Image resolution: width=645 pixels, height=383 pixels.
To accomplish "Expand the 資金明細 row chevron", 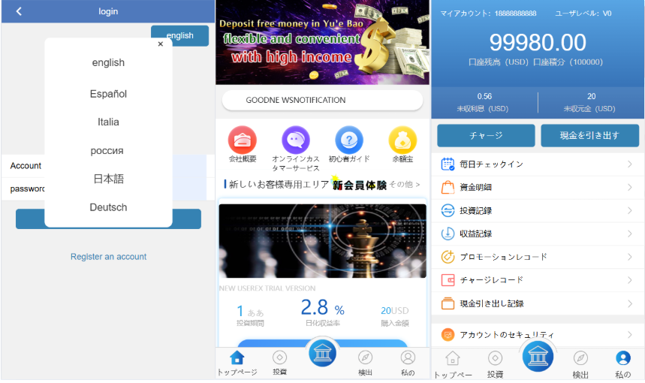I will pos(629,187).
